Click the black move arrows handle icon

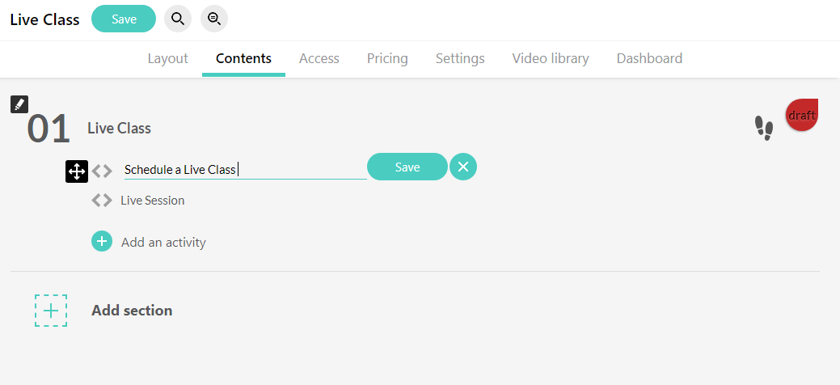click(77, 171)
